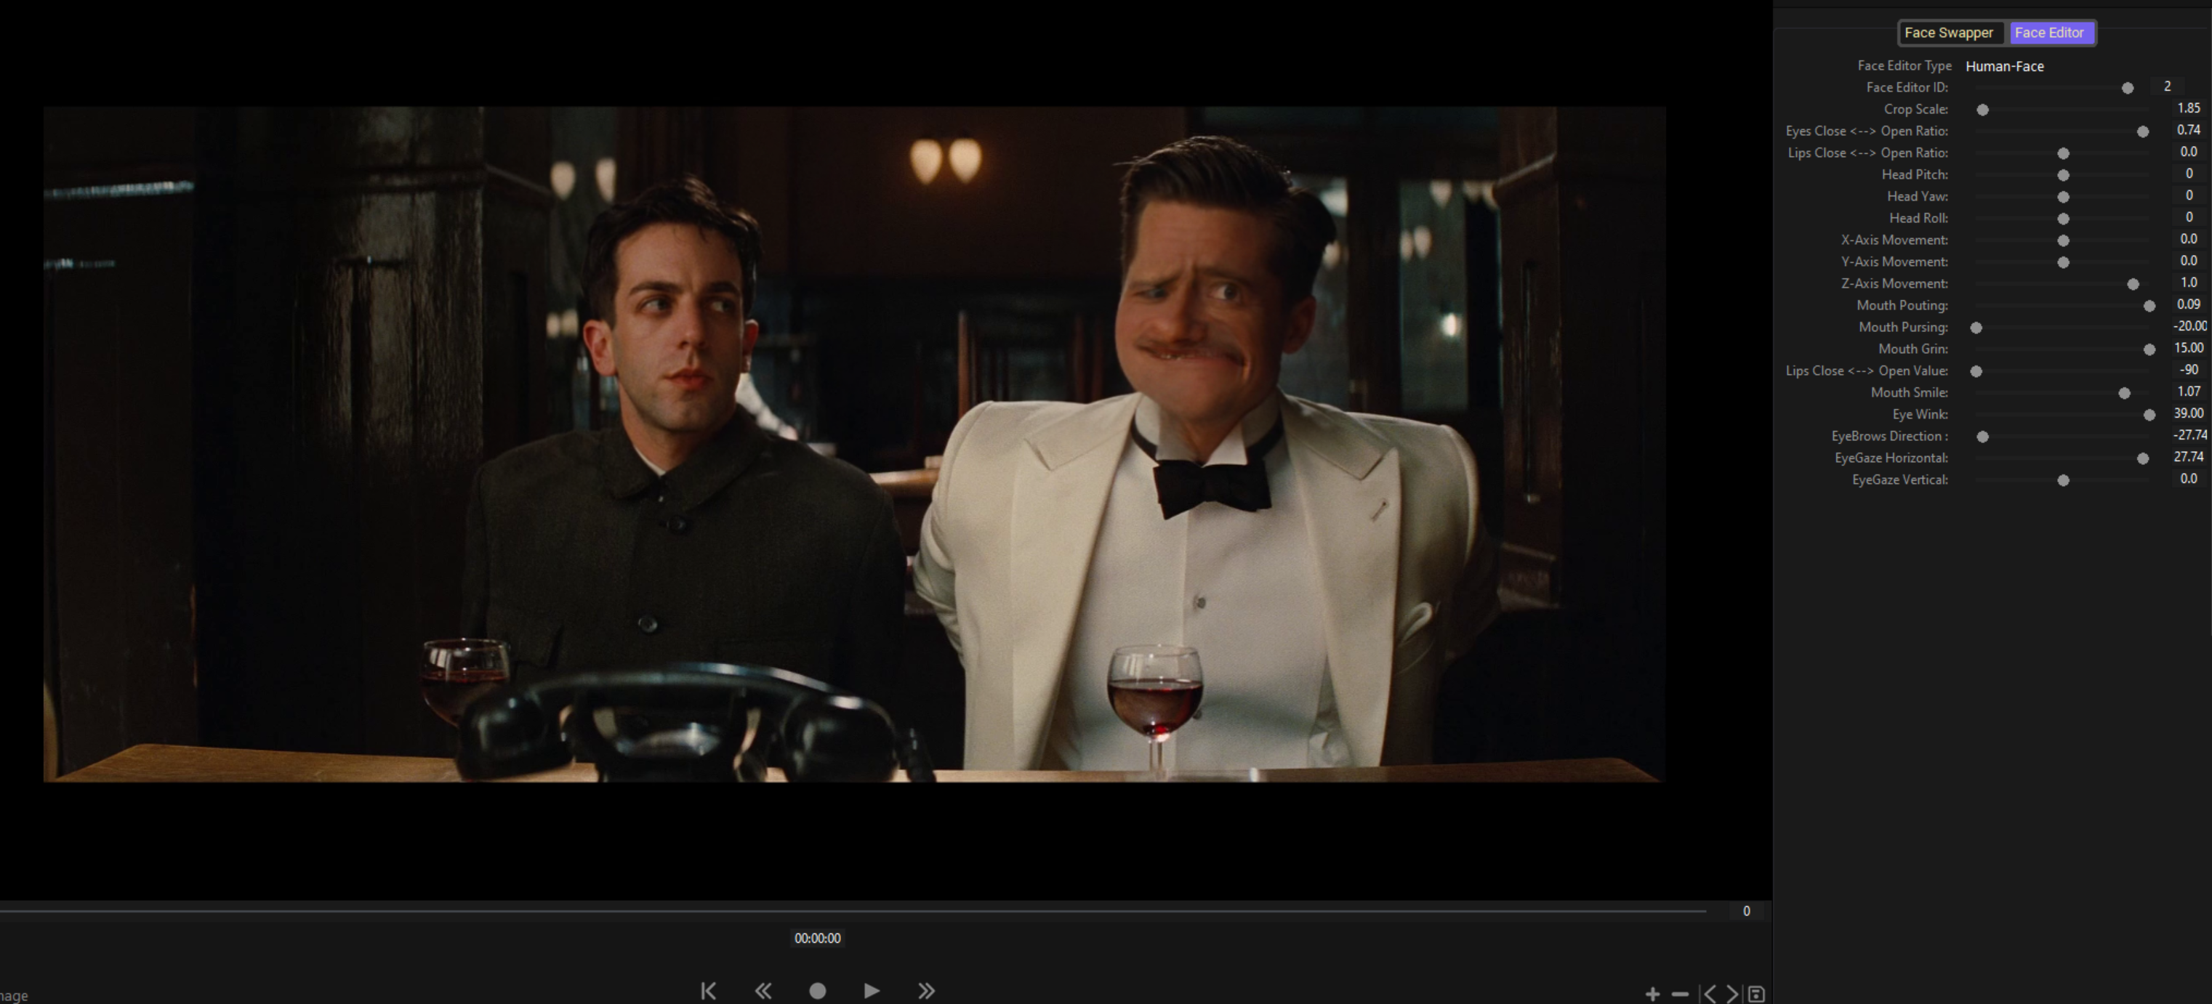
Task: Click the Head Yaw slider handle
Action: (x=2064, y=198)
